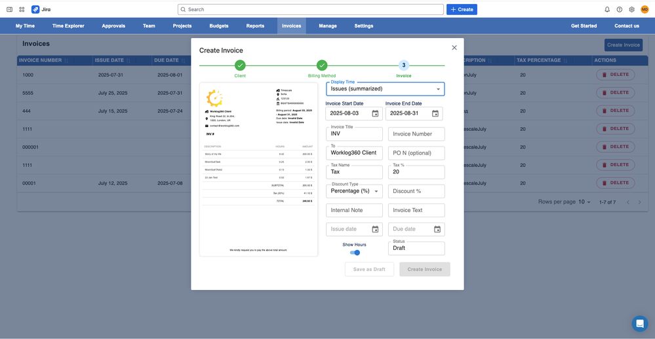Open the chat support bubble
The height and width of the screenshot is (339, 655).
pyautogui.click(x=639, y=323)
